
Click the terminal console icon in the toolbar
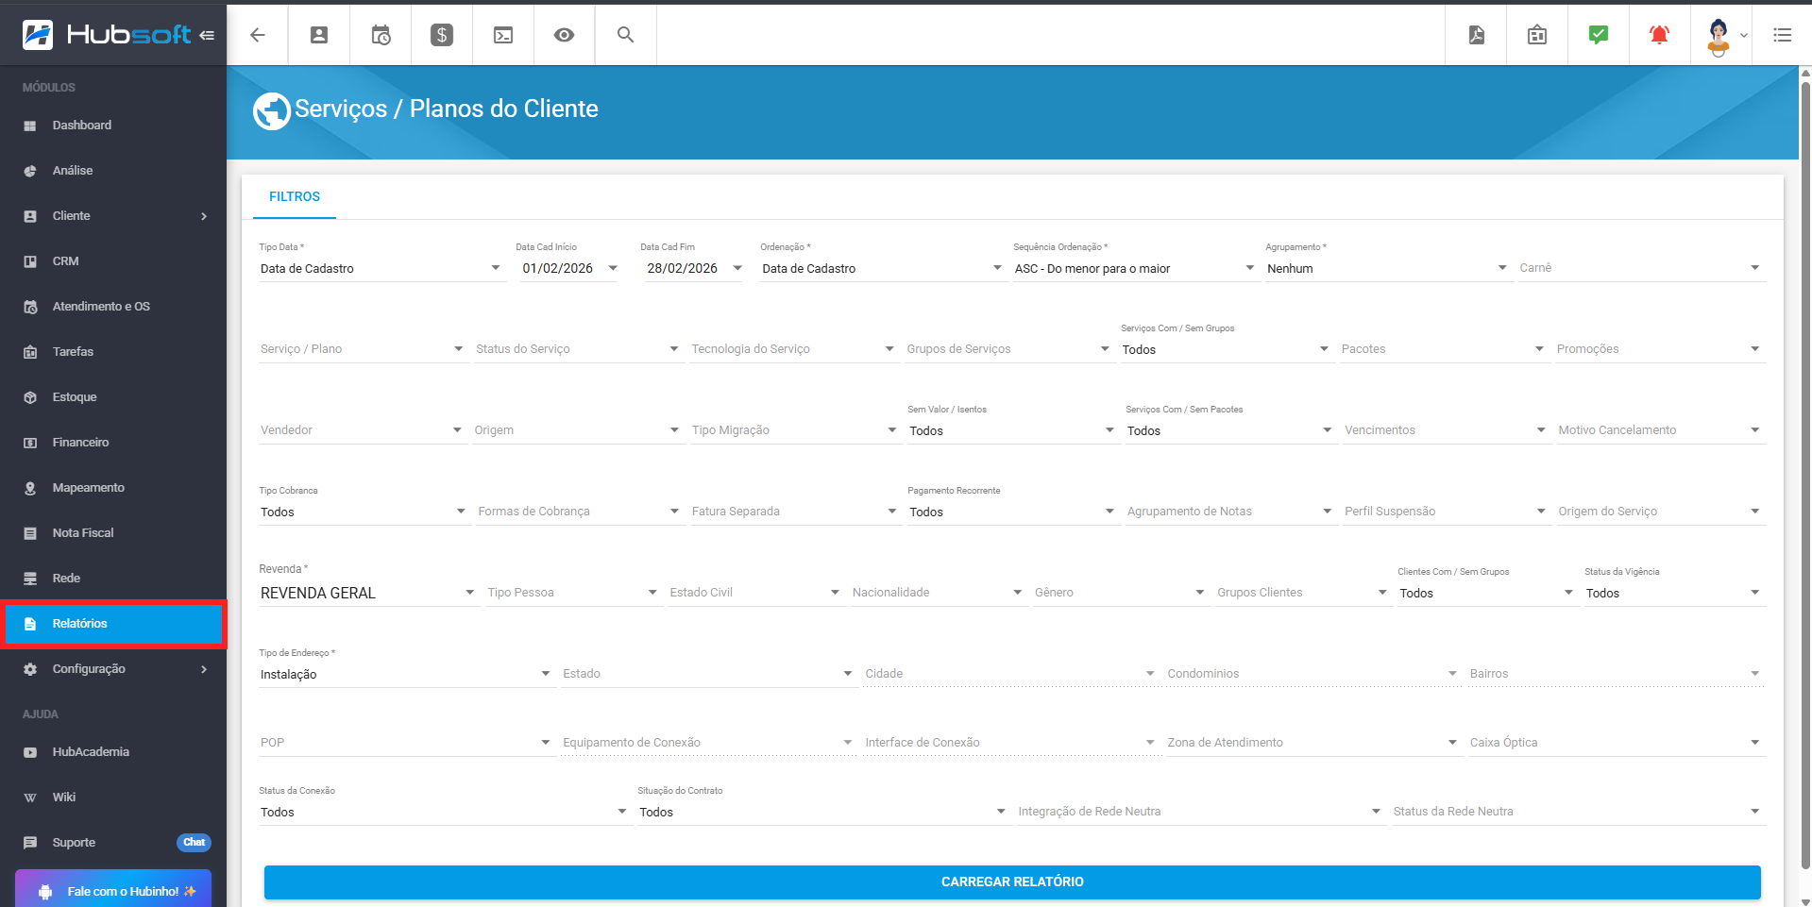click(x=502, y=35)
